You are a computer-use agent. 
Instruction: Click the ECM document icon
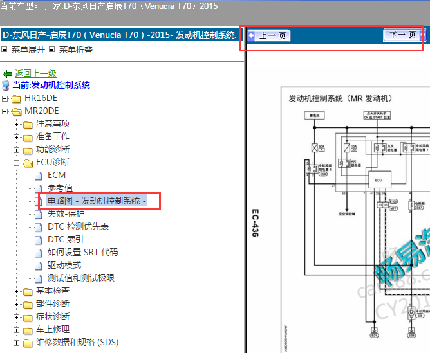pos(39,176)
